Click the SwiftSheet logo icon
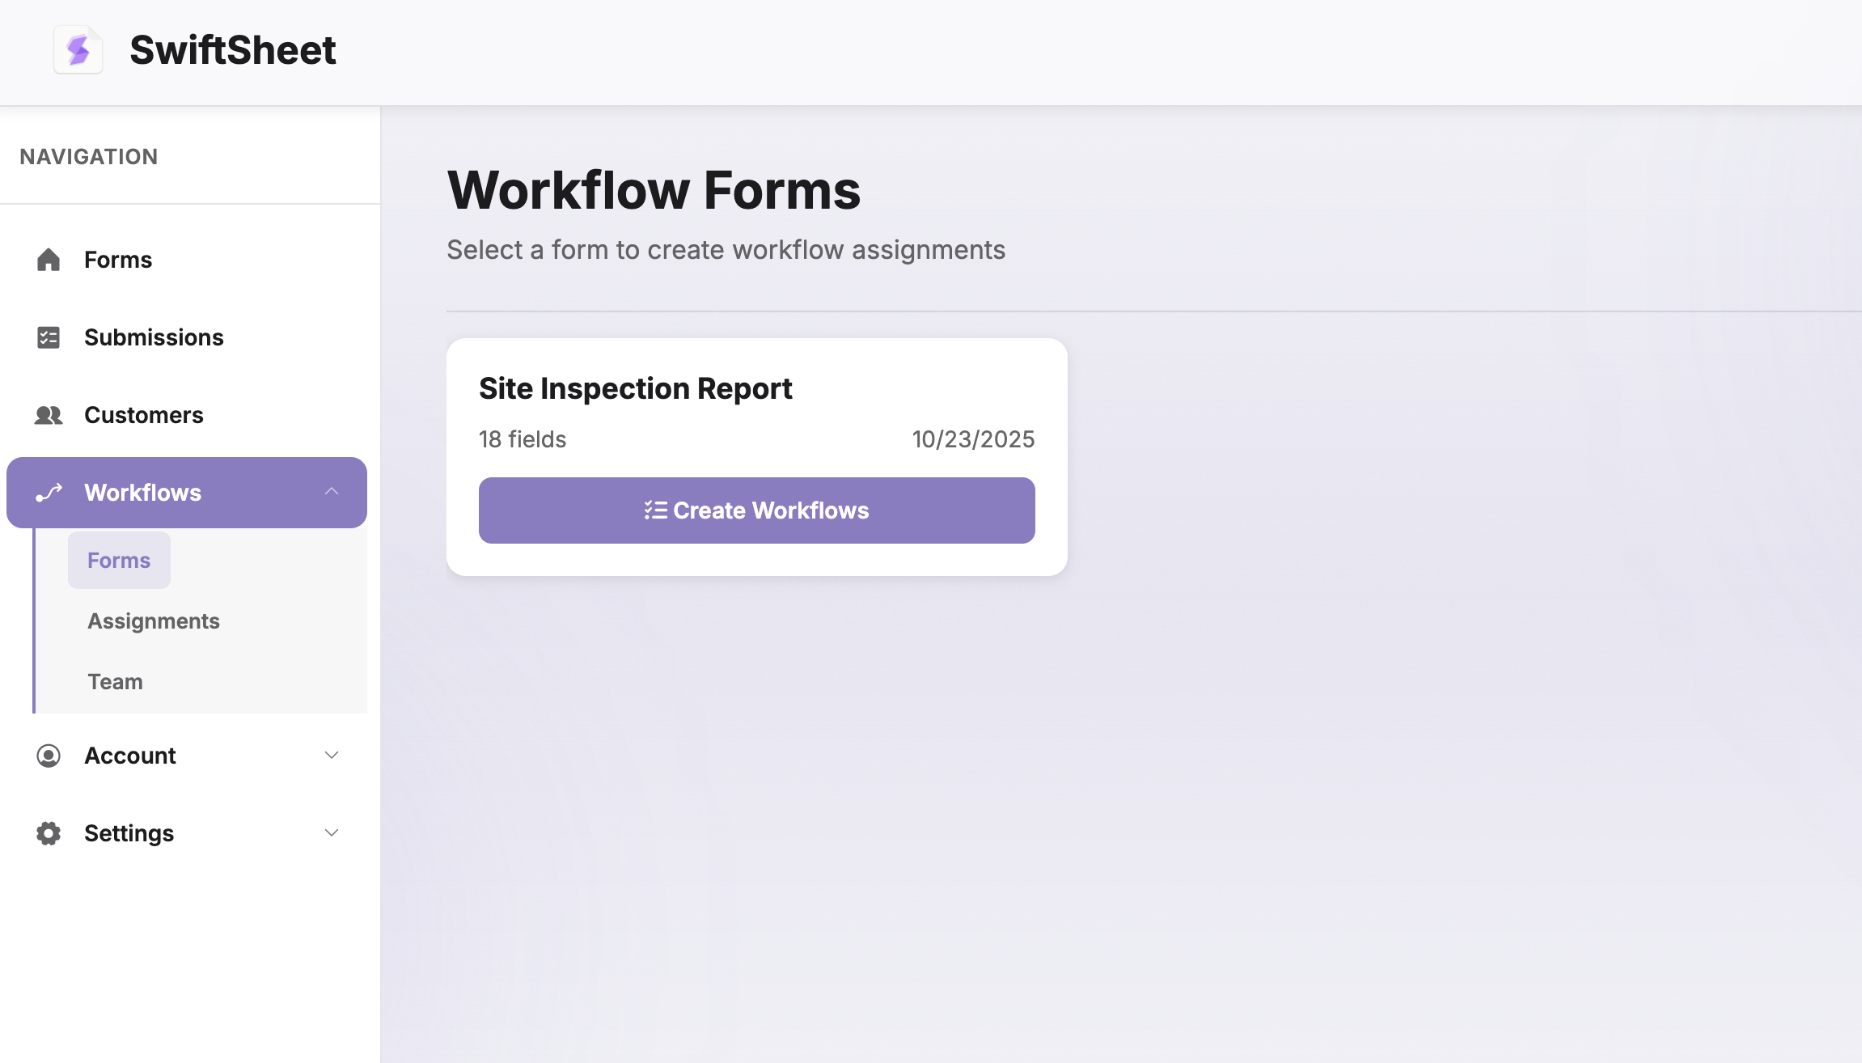The image size is (1862, 1063). click(78, 50)
